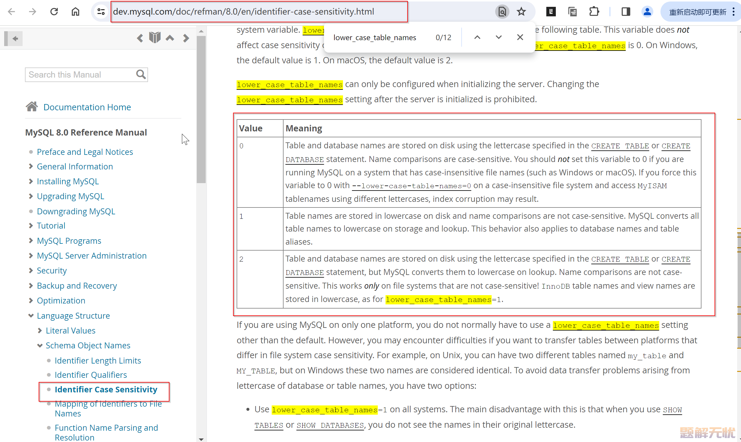Viewport: 741px width, 442px height.
Task: Go to next manual section
Action: [186, 38]
